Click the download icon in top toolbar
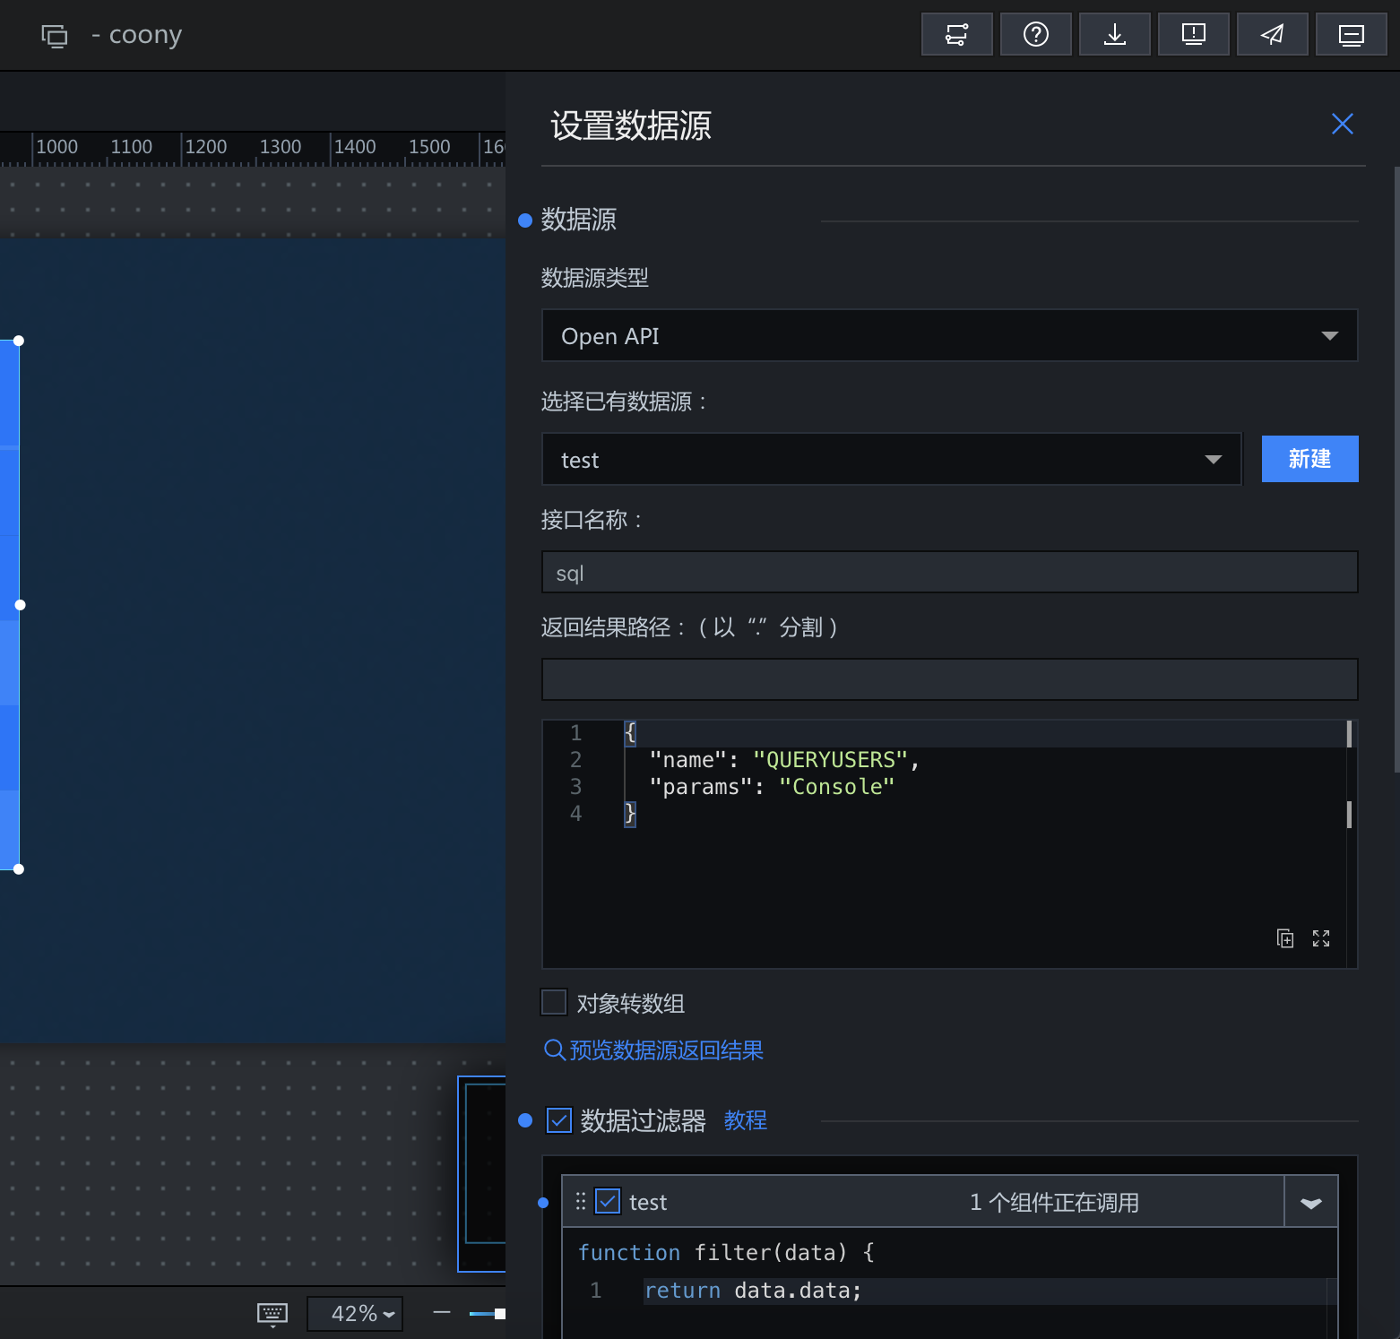1400x1339 pixels. pyautogui.click(x=1114, y=35)
